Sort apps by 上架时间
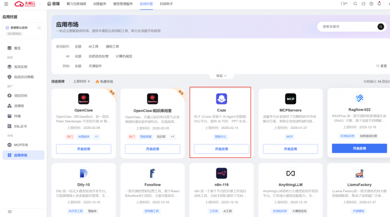390x217 pixels. point(81,82)
